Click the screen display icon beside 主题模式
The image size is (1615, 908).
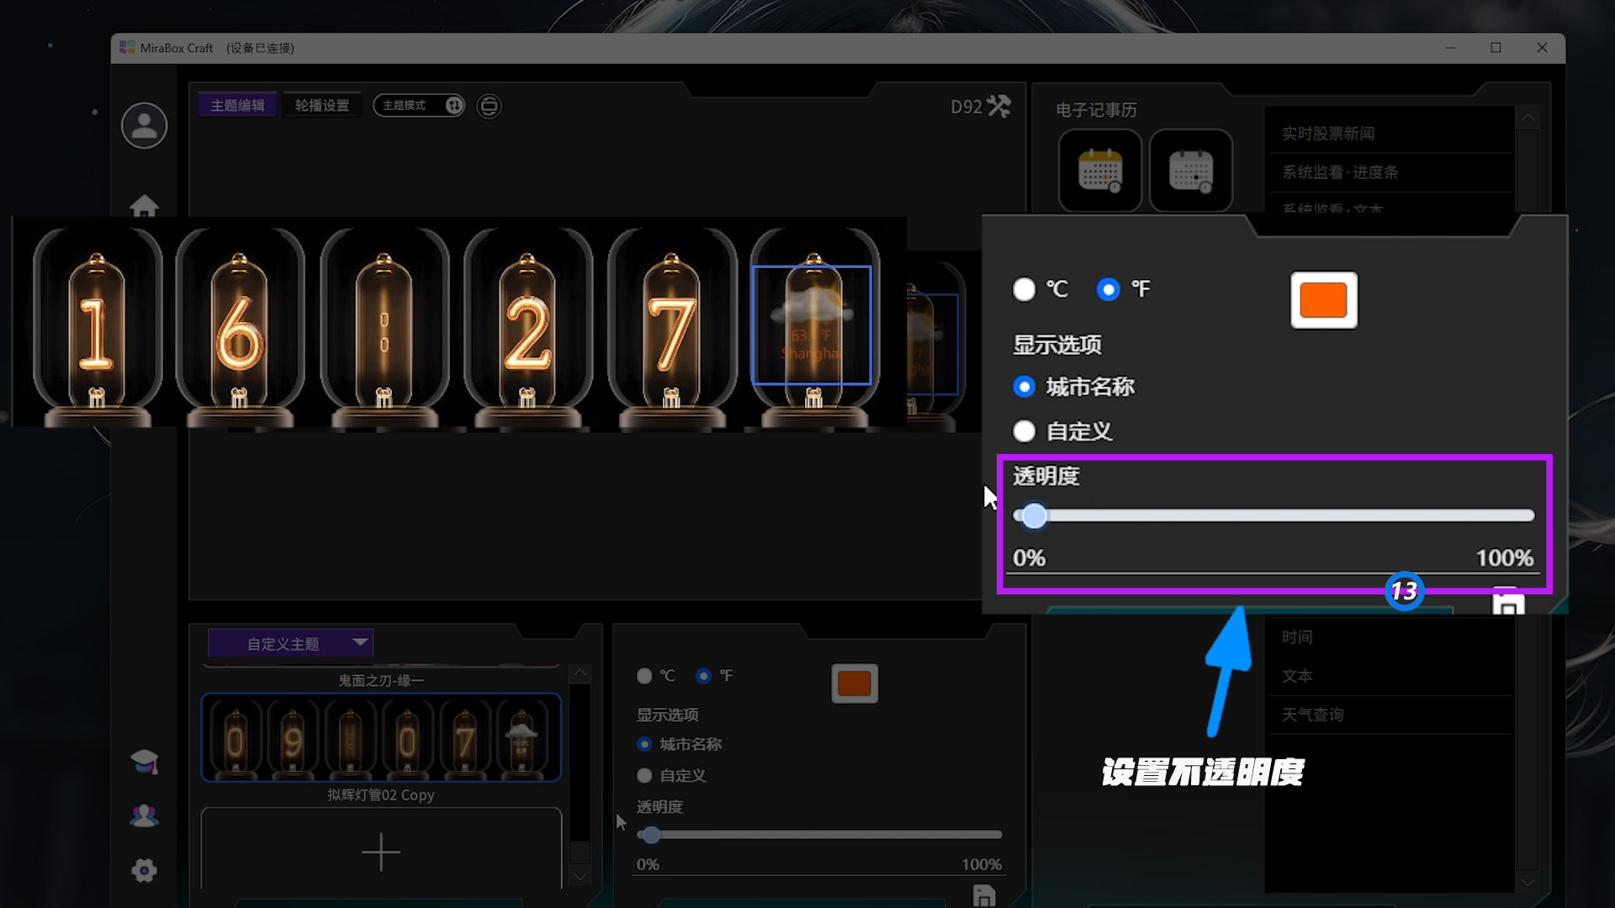pos(489,106)
